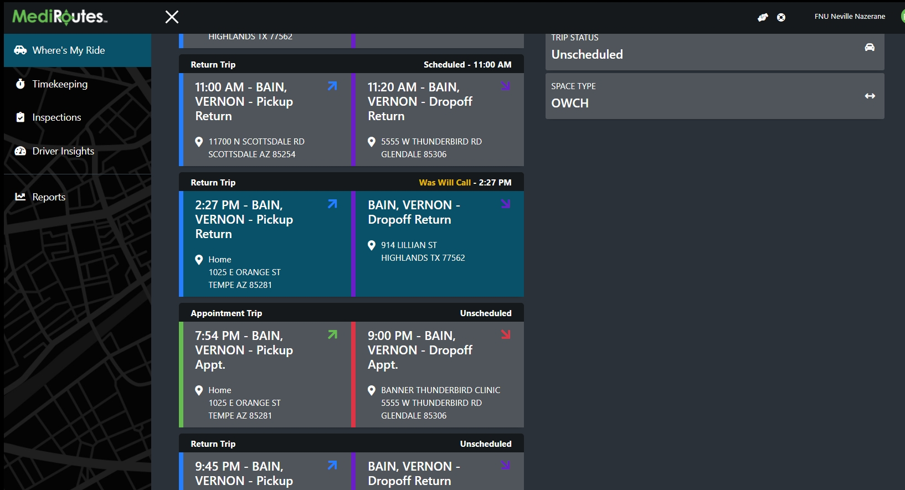This screenshot has height=490, width=905.
Task: Click map pin for 11700 N Scottsdale Rd
Action: click(199, 142)
